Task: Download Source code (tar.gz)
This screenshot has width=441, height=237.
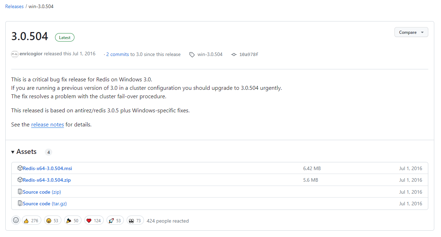Action: pyautogui.click(x=45, y=204)
